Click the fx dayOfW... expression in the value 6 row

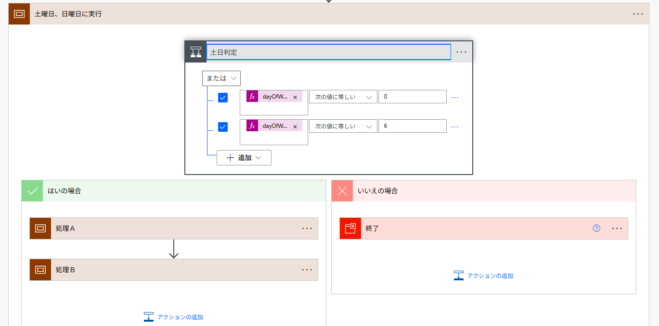(x=274, y=126)
